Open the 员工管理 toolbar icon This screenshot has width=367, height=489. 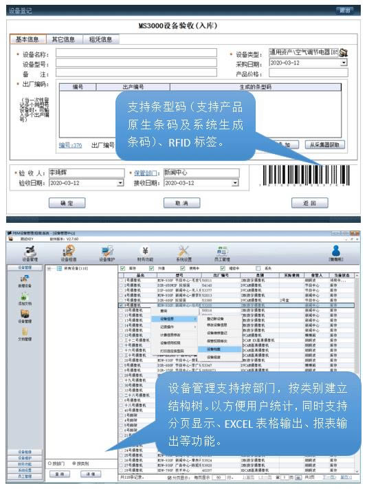(222, 251)
